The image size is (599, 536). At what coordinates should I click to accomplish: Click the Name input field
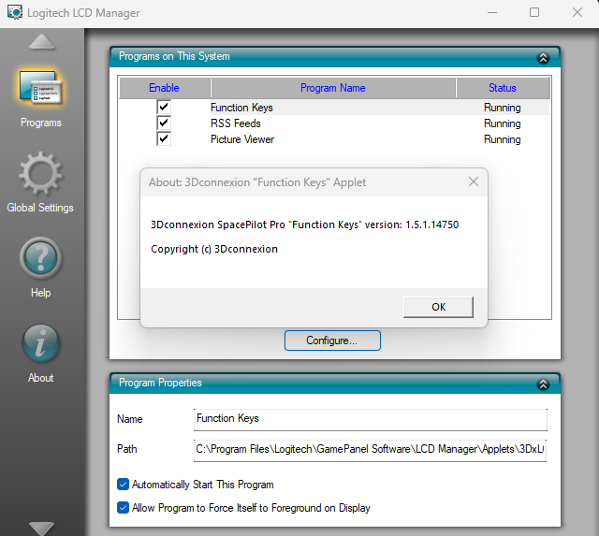371,419
